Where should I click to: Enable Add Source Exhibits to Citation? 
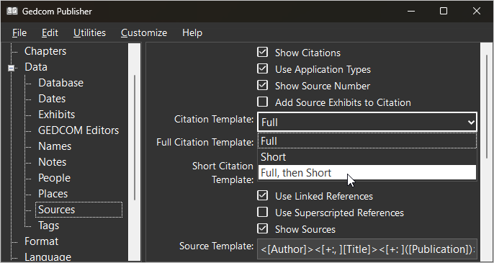coord(262,102)
